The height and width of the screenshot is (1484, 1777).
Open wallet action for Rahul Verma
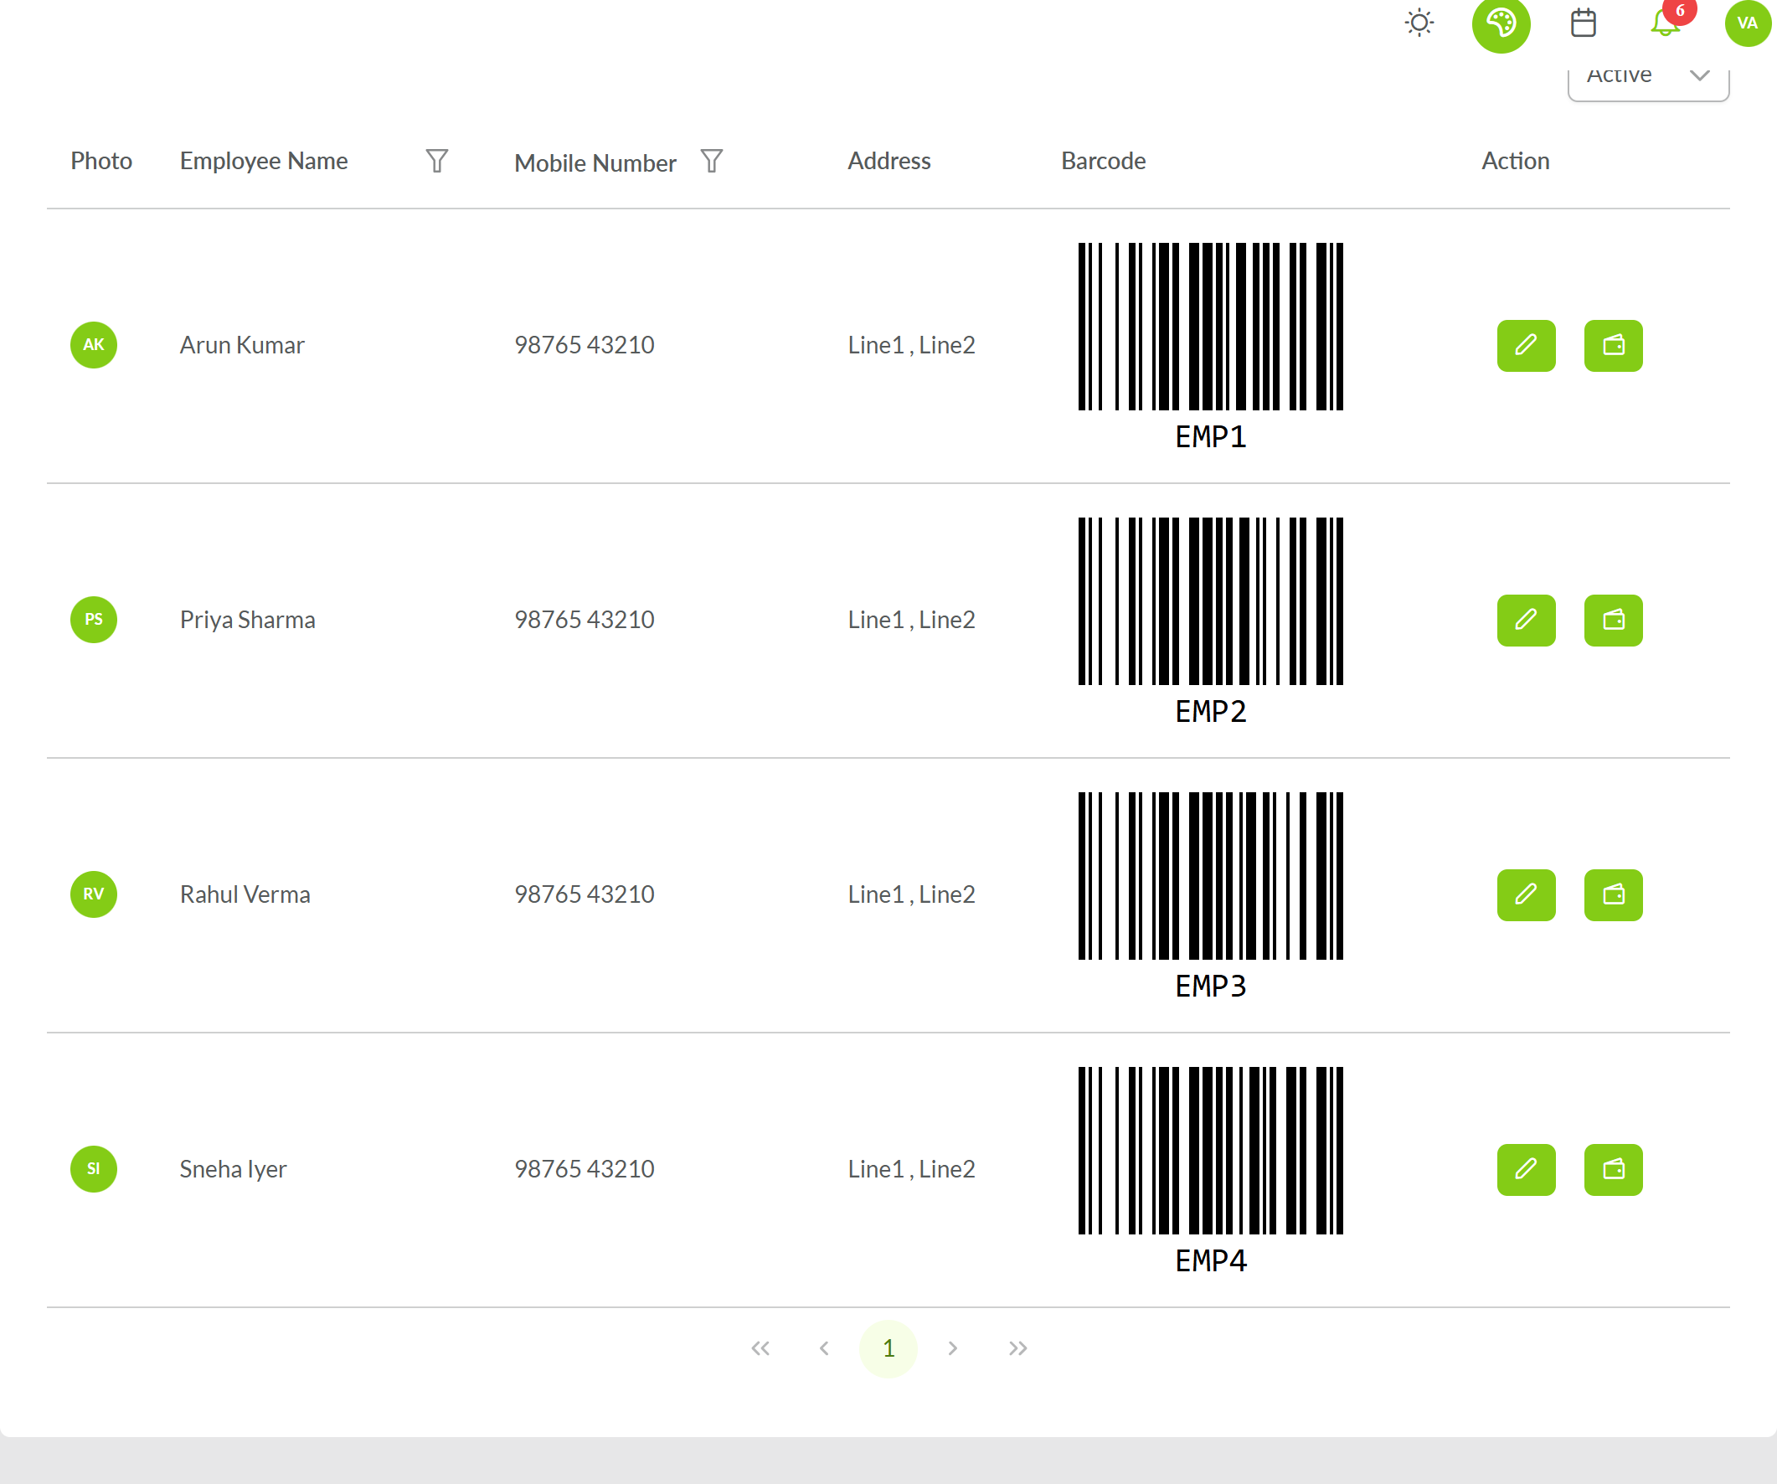pyautogui.click(x=1613, y=894)
